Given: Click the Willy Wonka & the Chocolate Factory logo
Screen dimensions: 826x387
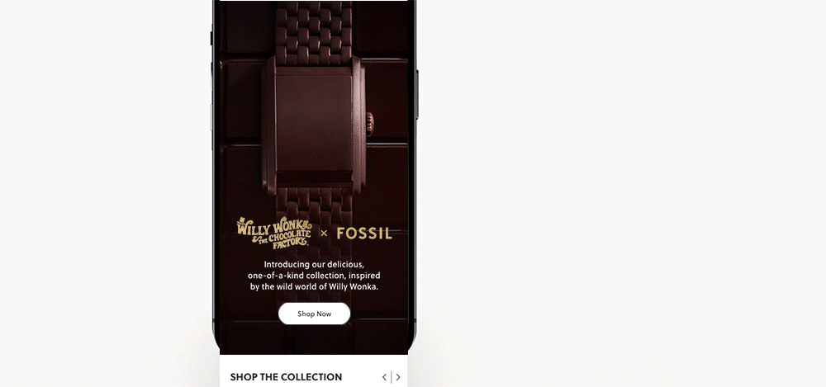Looking at the screenshot, I should point(274,232).
